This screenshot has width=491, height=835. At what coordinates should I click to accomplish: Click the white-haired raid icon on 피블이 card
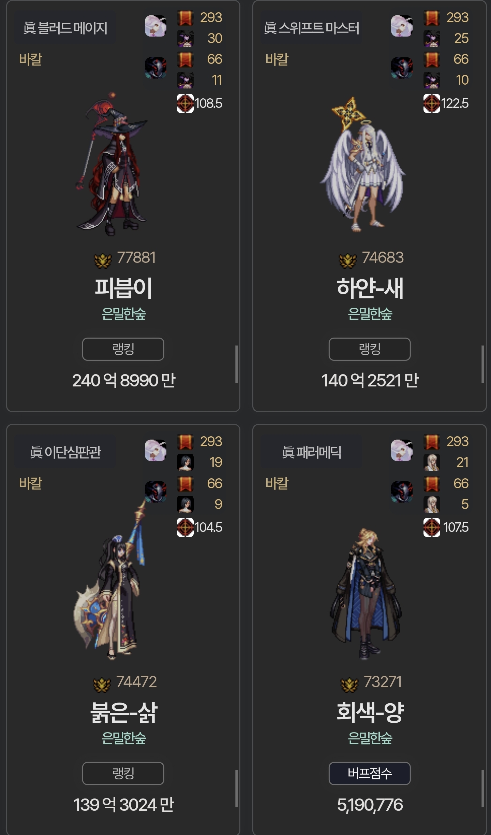pyautogui.click(x=155, y=26)
